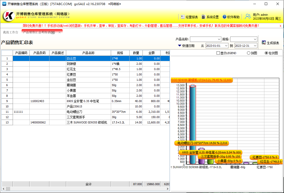Switch to 我的工作台 tab
The height and width of the screenshot is (193, 284).
tap(11, 33)
